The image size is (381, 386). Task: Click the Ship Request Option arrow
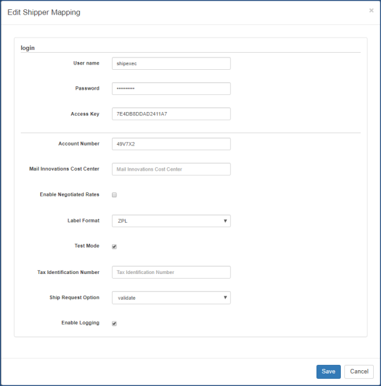point(225,297)
